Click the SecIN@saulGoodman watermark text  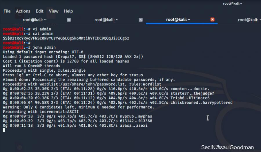pyautogui.click(x=227, y=147)
